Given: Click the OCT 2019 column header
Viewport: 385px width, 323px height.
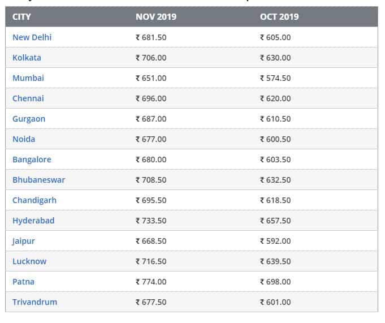Looking at the screenshot, I should pos(279,17).
